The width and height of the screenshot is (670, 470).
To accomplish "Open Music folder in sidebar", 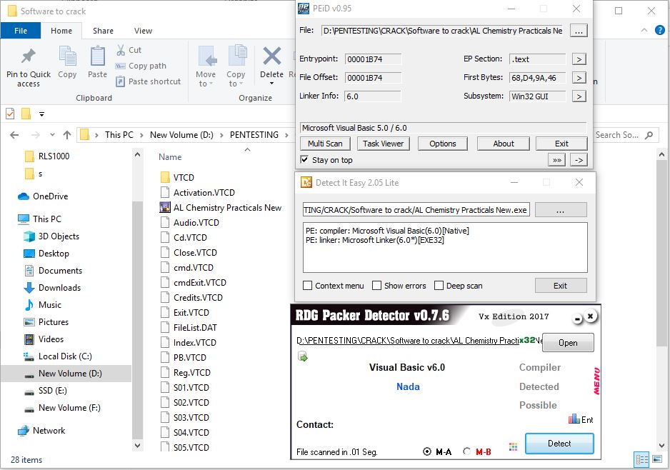I will 43,305.
